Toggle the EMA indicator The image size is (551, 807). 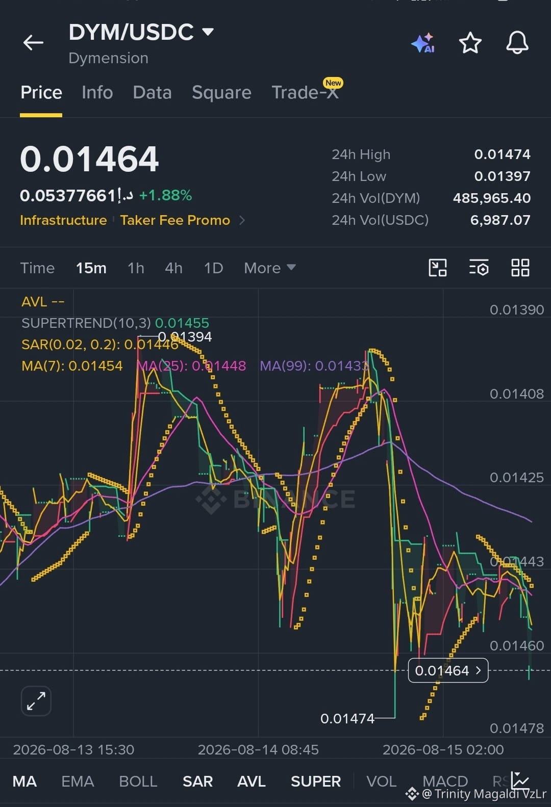pos(78,781)
